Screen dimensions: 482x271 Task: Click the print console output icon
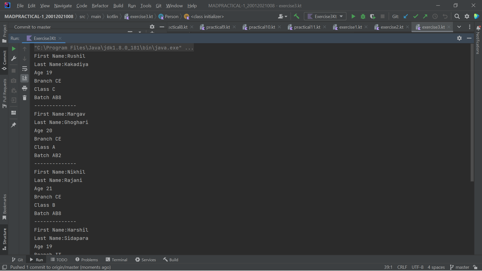(25, 88)
